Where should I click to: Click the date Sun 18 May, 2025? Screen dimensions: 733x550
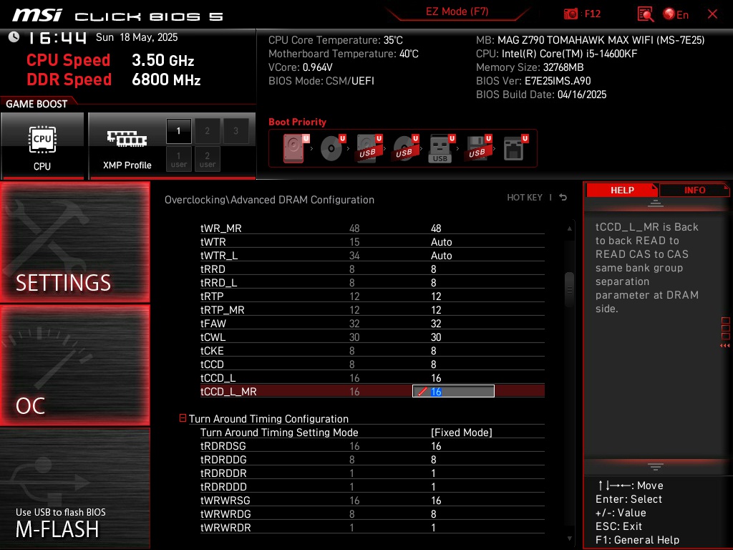click(137, 37)
